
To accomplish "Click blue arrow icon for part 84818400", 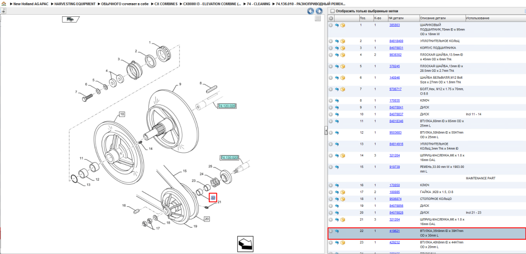I will tap(337, 41).
